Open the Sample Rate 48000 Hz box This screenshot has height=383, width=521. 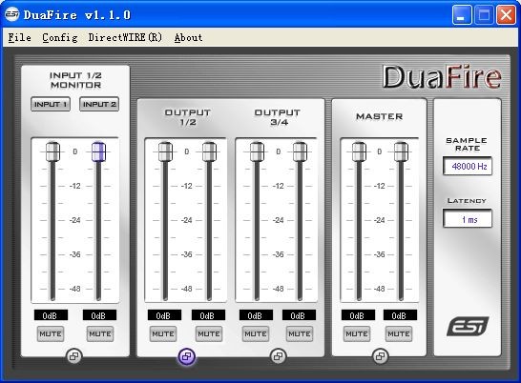pyautogui.click(x=468, y=166)
